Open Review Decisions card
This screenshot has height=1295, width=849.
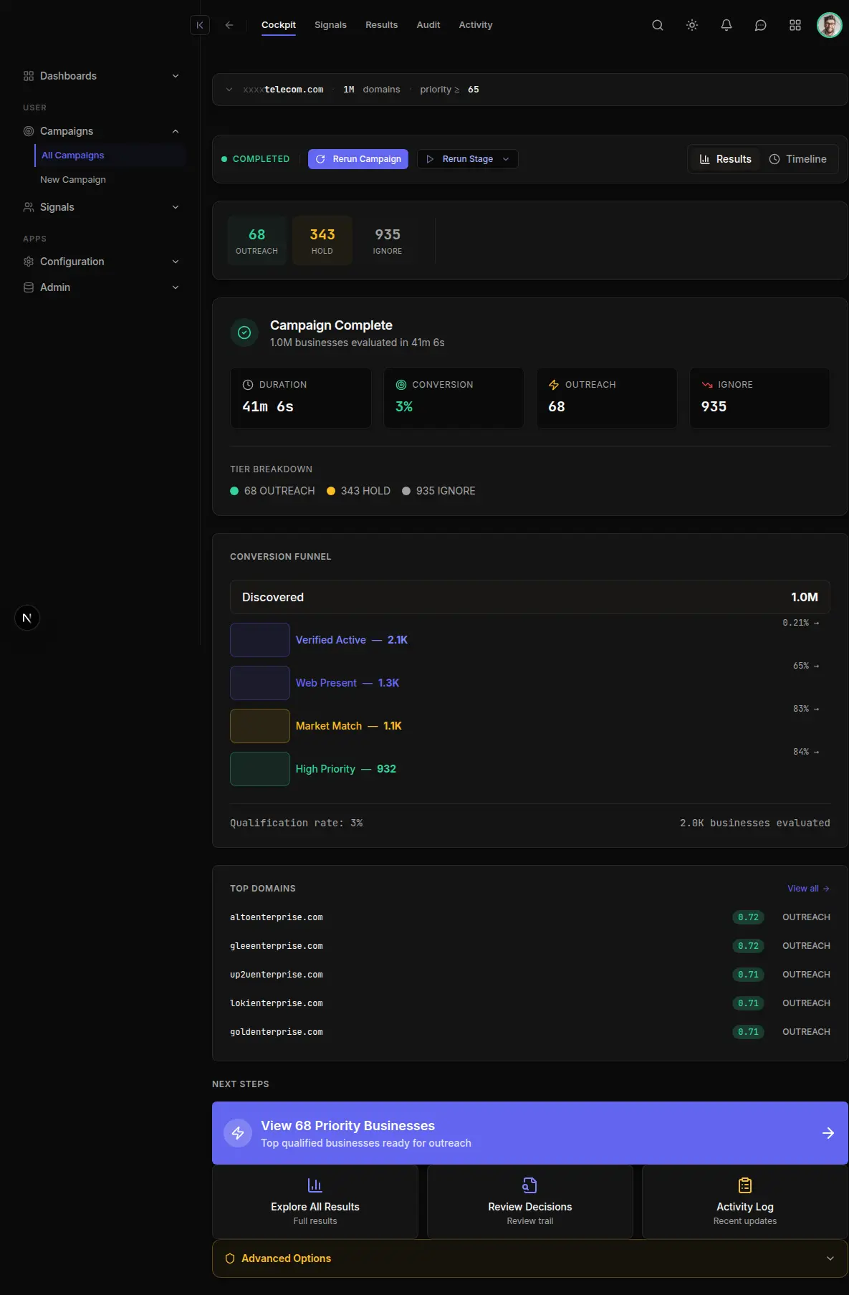530,1202
